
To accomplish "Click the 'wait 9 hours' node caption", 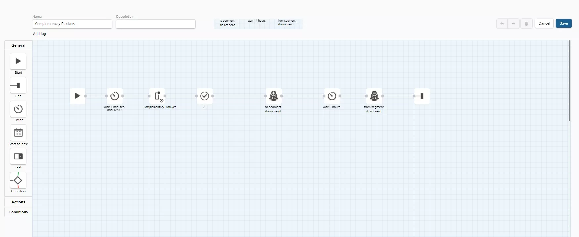I will pos(332,107).
